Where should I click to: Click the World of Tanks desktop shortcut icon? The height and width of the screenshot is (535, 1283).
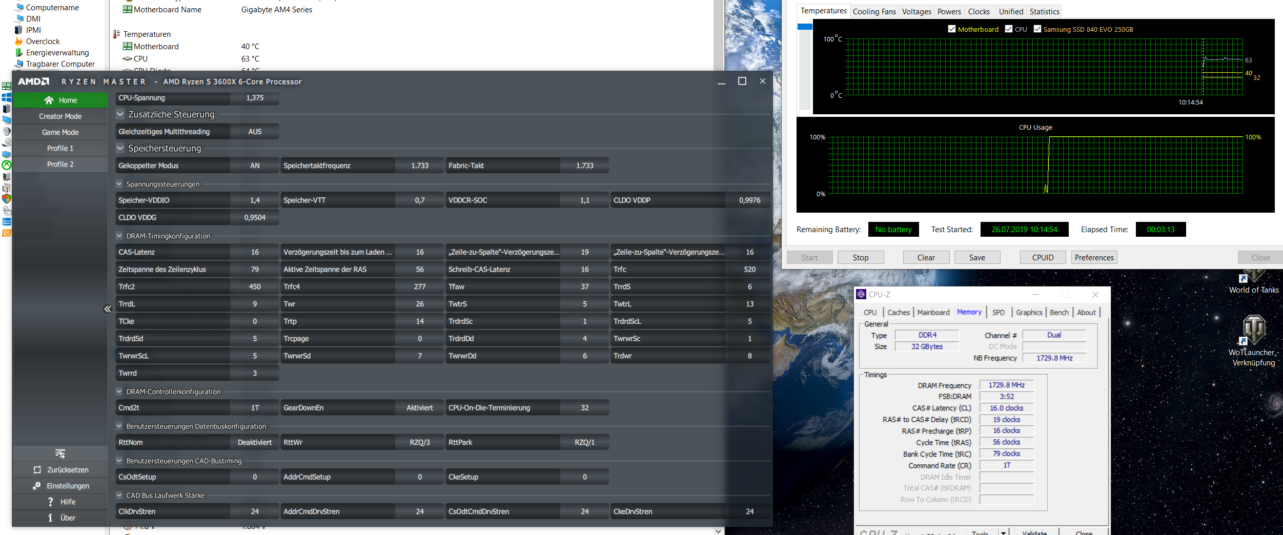click(x=1253, y=275)
